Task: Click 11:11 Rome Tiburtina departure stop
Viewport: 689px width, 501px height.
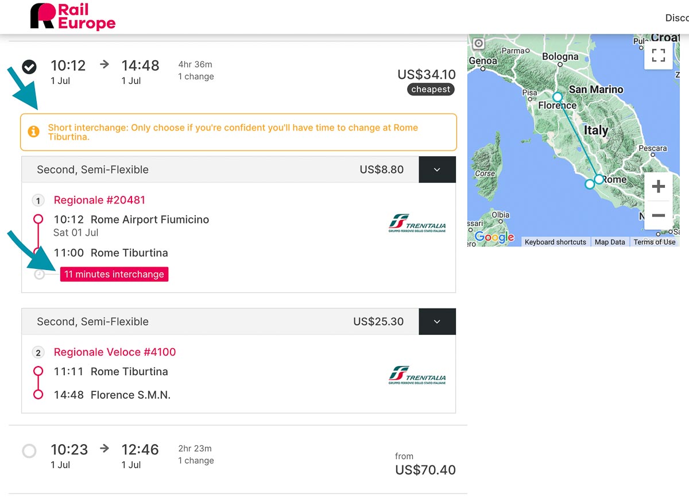Action: pos(111,372)
